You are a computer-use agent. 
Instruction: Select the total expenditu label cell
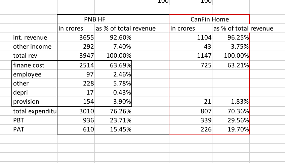pyautogui.click(x=34, y=111)
